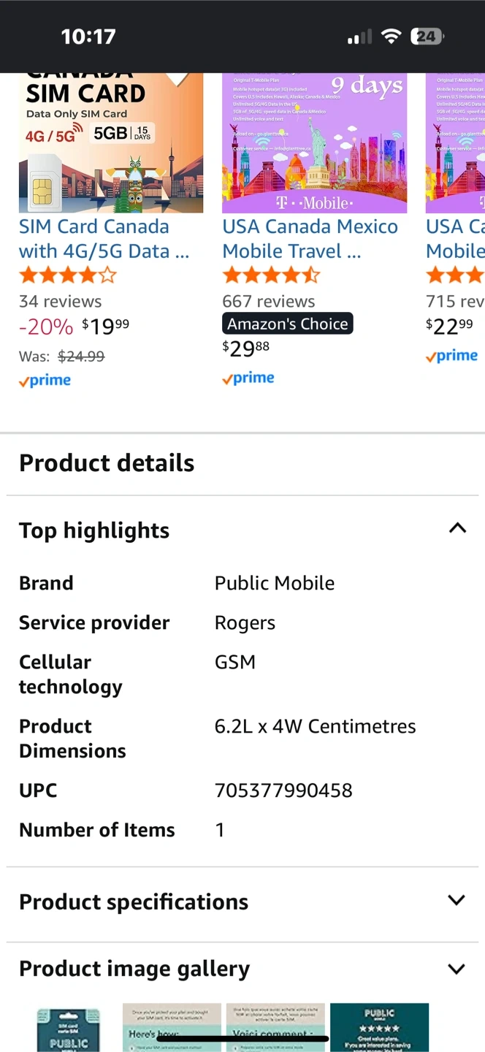Tap Prime logo under the $29.88 price
The width and height of the screenshot is (485, 1052).
point(249,378)
